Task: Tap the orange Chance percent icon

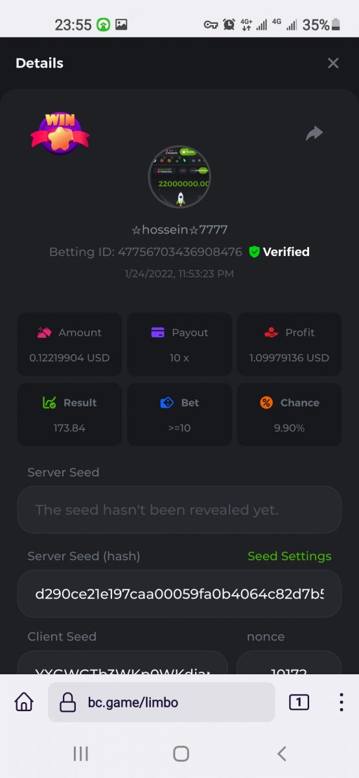Action: pyautogui.click(x=266, y=403)
